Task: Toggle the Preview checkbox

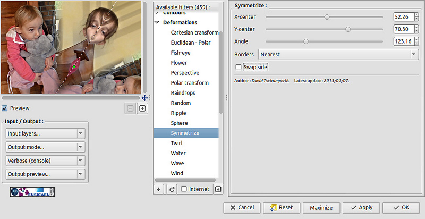Action: [5, 108]
